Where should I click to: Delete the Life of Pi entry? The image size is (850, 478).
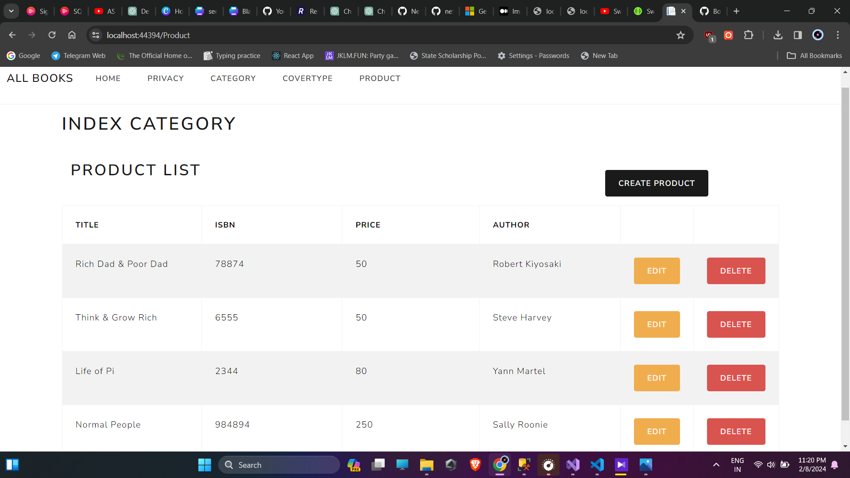(x=736, y=378)
